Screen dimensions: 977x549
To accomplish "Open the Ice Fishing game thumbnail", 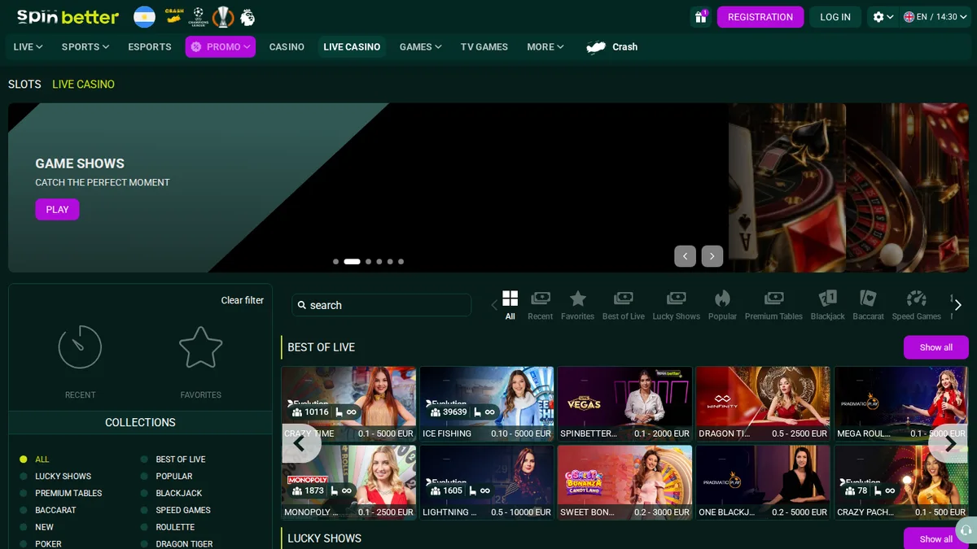I will 487,404.
